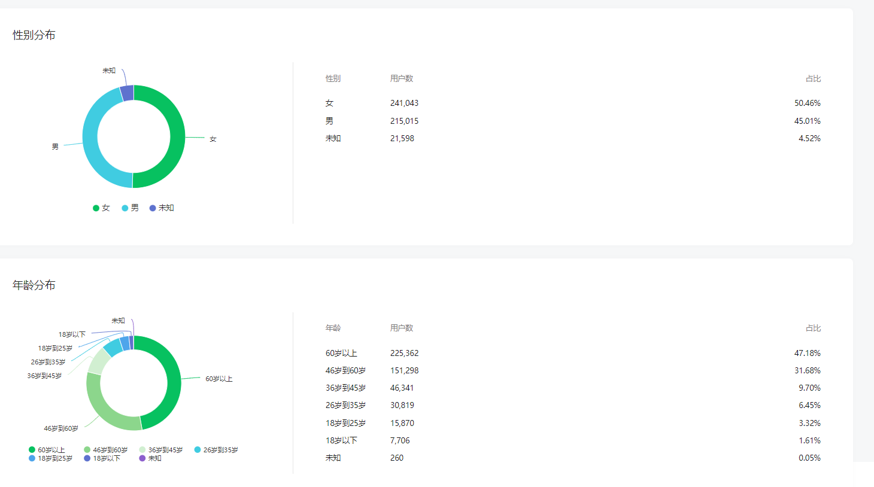Click the 18岁到25岁 legend entry
Viewport: 874px width, 487px height.
click(x=51, y=458)
